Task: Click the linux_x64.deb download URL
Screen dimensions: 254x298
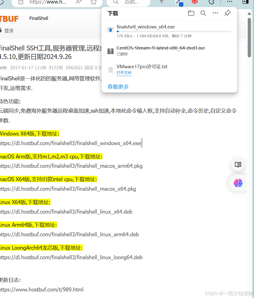Action: tap(66, 212)
